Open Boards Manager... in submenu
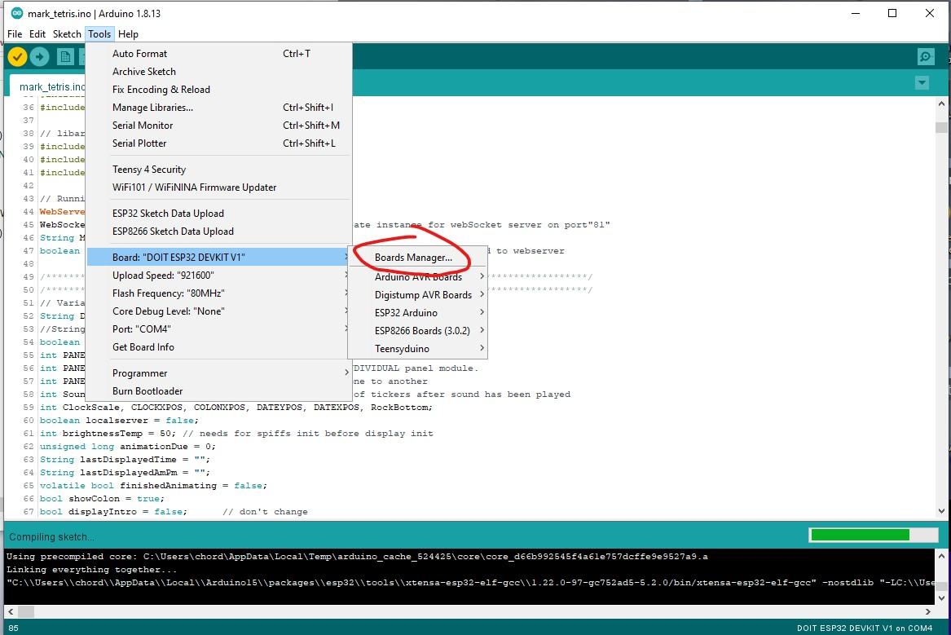Image resolution: width=951 pixels, height=635 pixels. (x=418, y=257)
